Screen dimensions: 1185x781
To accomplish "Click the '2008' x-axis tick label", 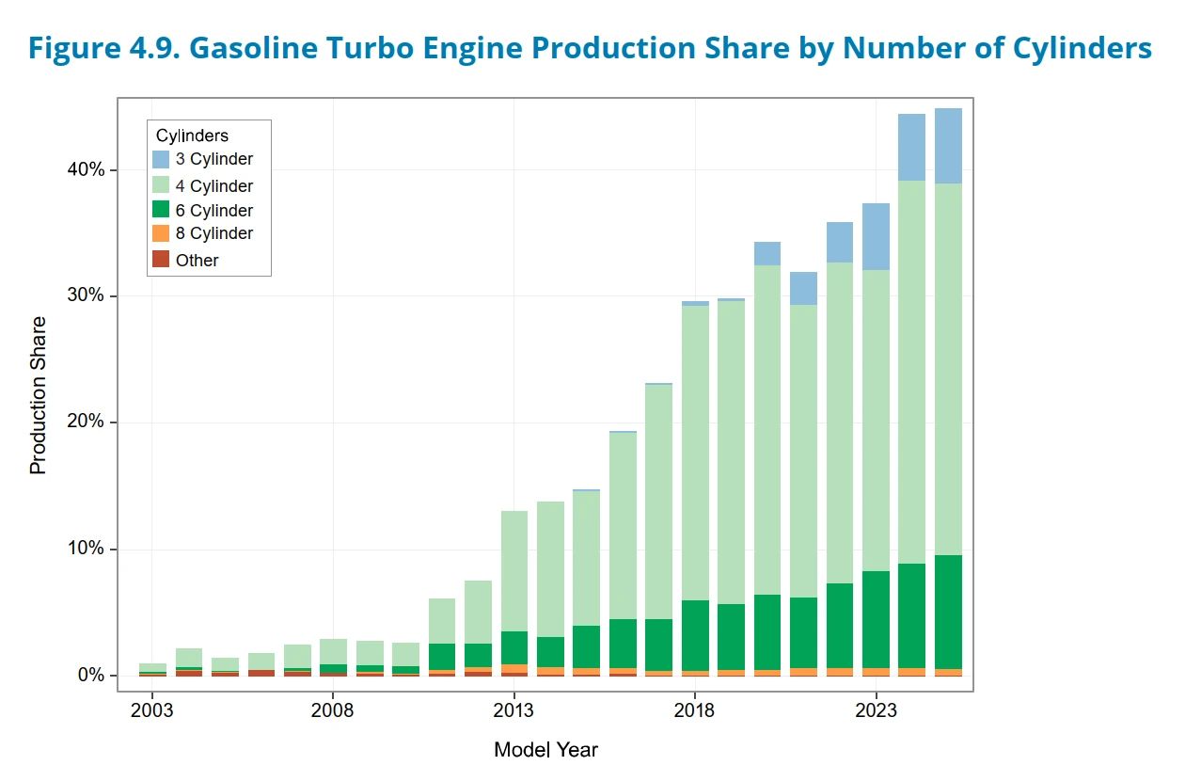I will [x=333, y=709].
